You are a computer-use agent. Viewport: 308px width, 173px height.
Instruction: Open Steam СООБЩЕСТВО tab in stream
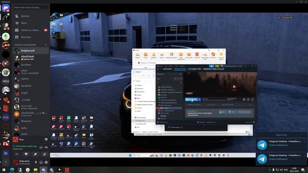[x=194, y=69]
